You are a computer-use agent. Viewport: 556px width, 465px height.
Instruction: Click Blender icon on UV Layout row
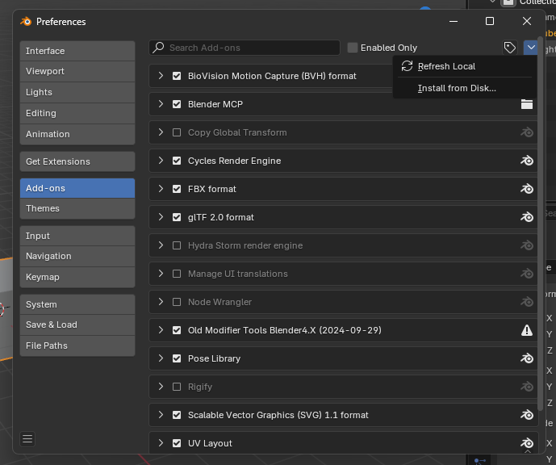tap(527, 443)
